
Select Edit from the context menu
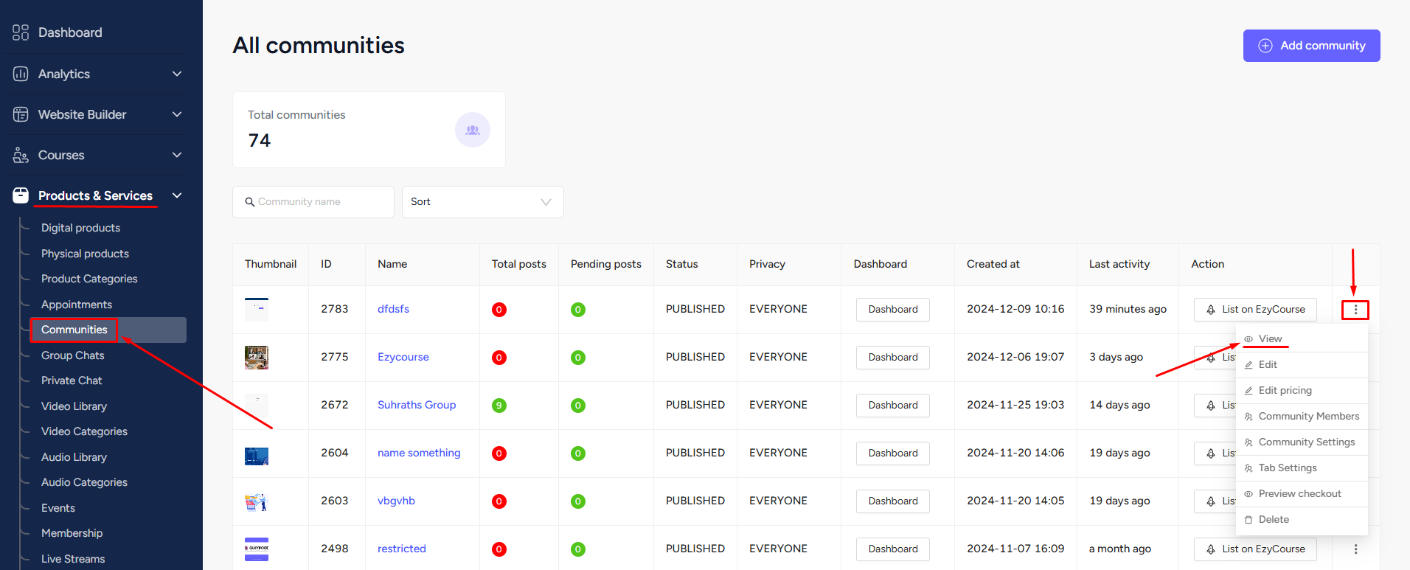click(x=1302, y=365)
